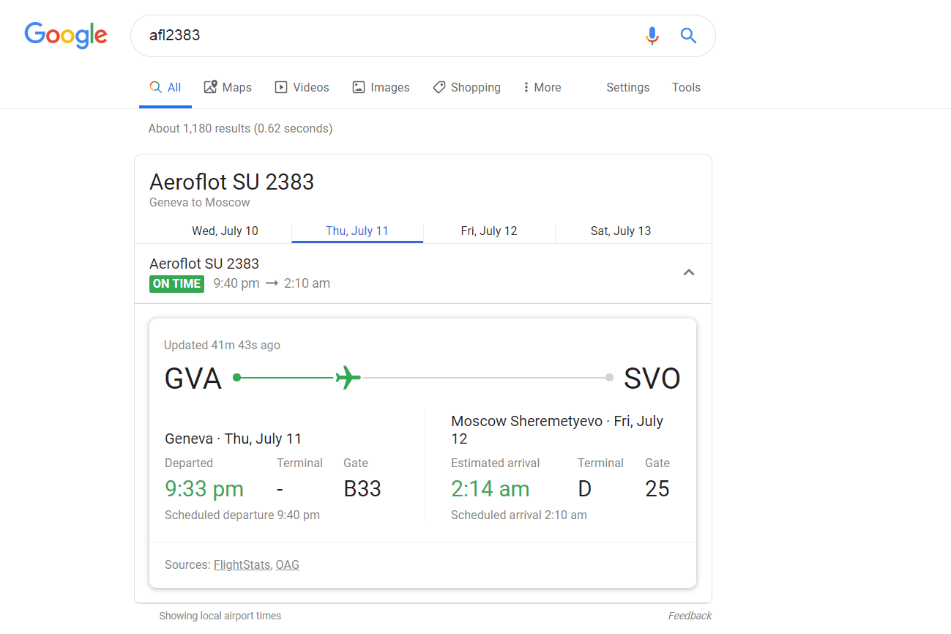Click the three-dot More icon

(526, 87)
